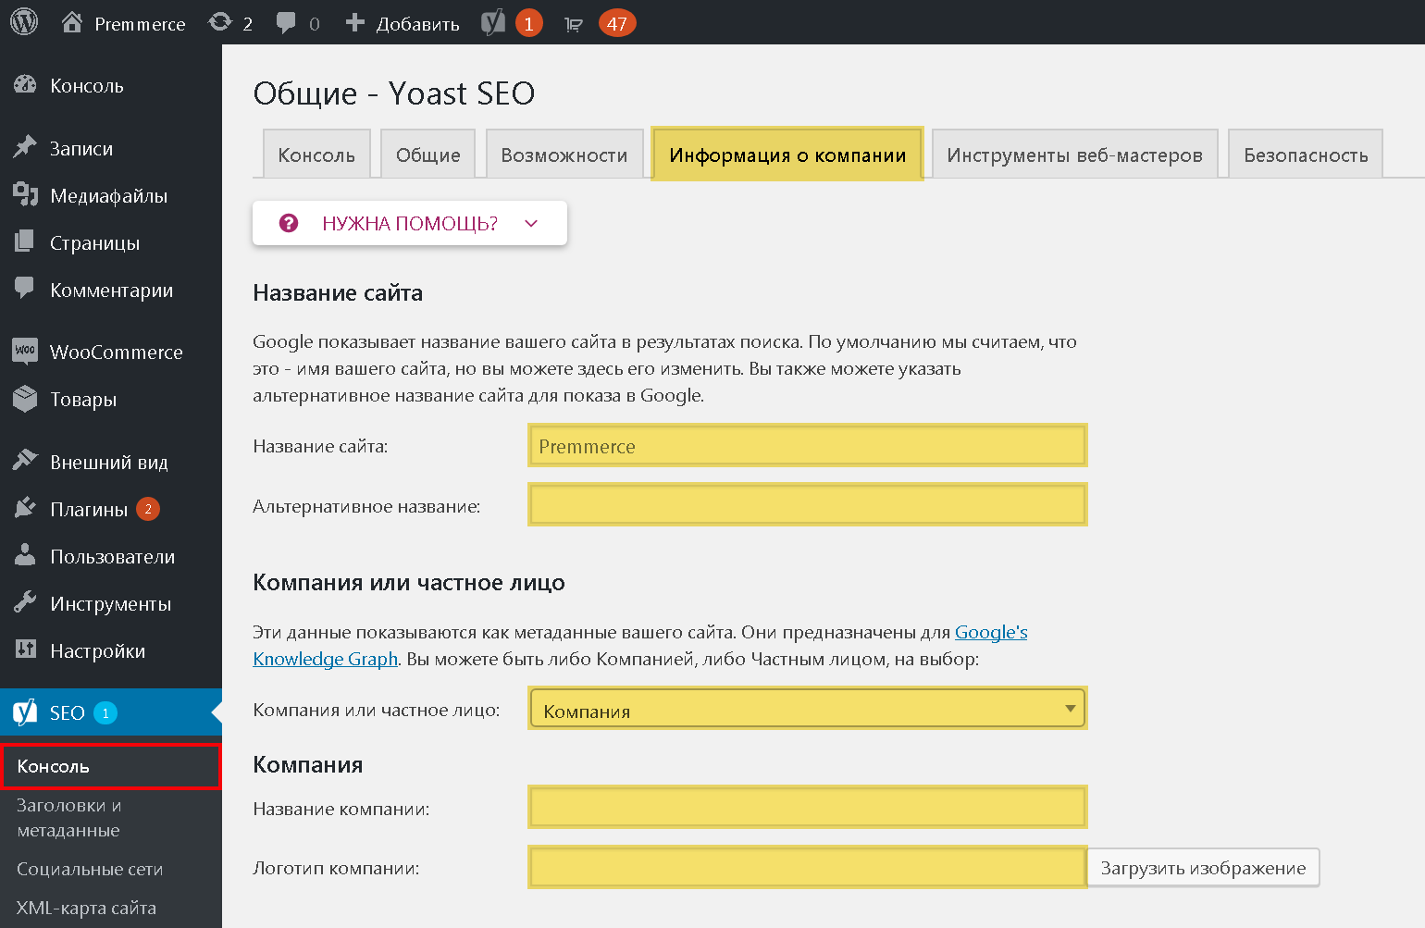Click the Настройки sliders icon
1425x928 pixels.
25,649
